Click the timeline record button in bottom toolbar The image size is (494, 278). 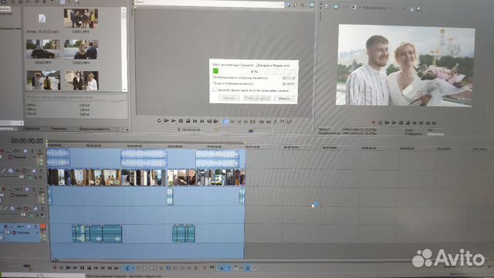point(55,268)
